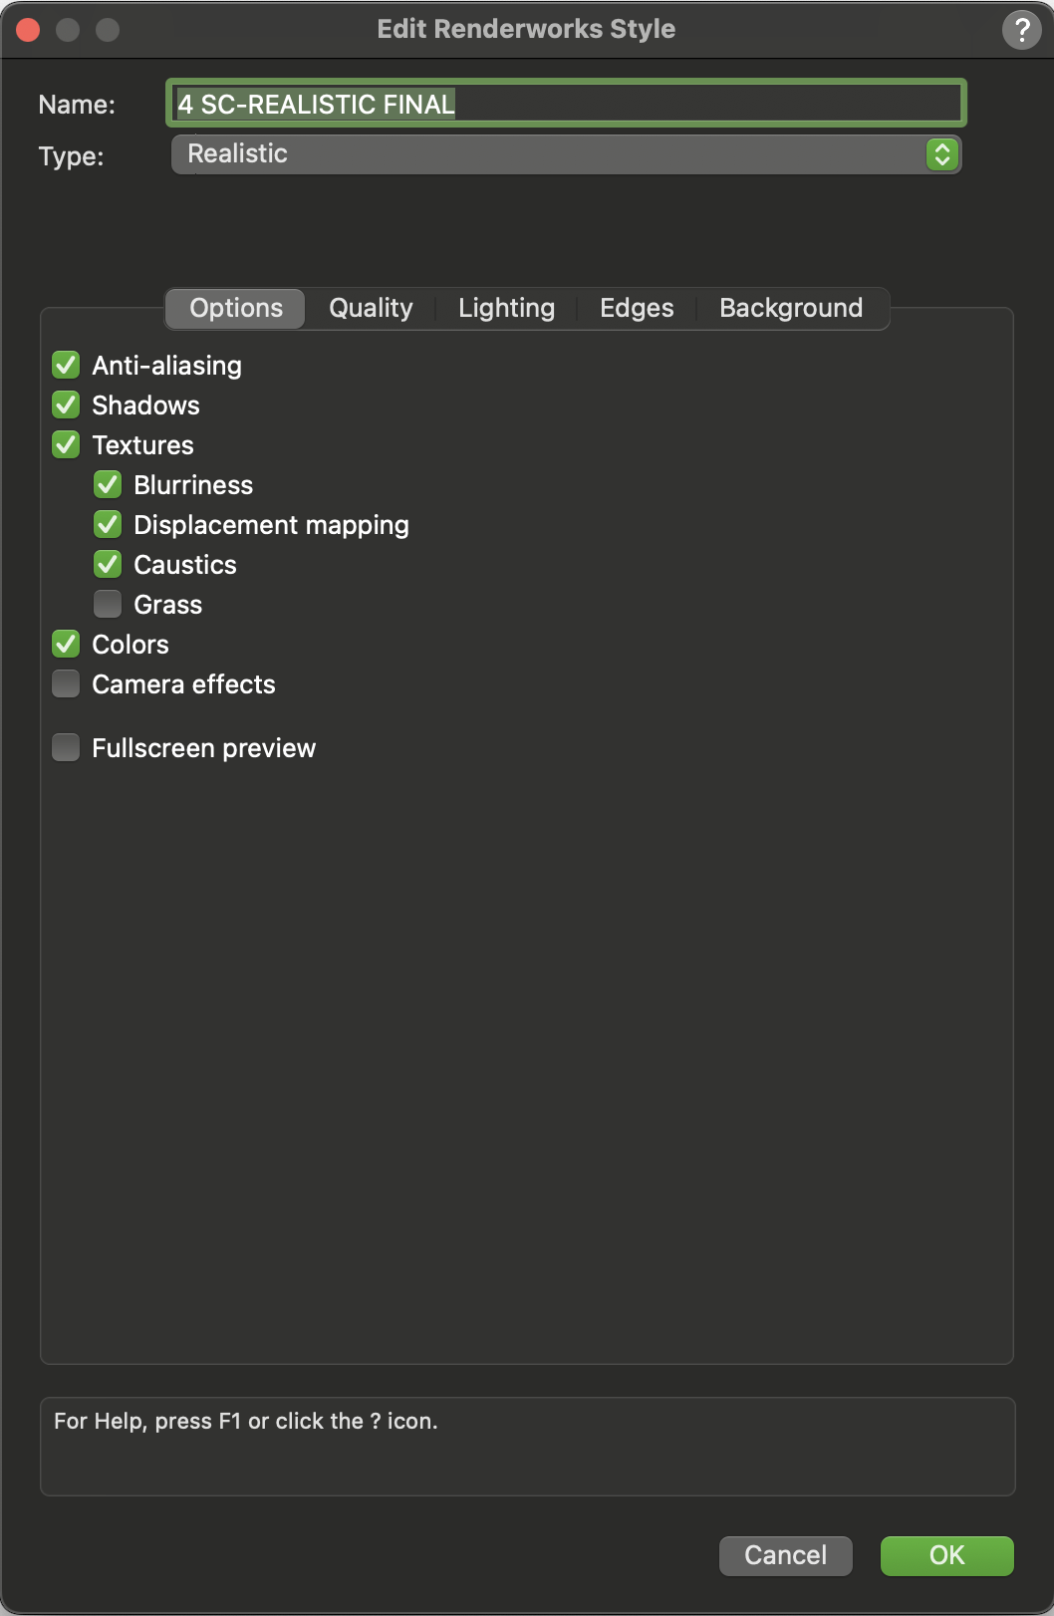Disable Blurriness under Textures
This screenshot has width=1054, height=1616.
(x=107, y=484)
